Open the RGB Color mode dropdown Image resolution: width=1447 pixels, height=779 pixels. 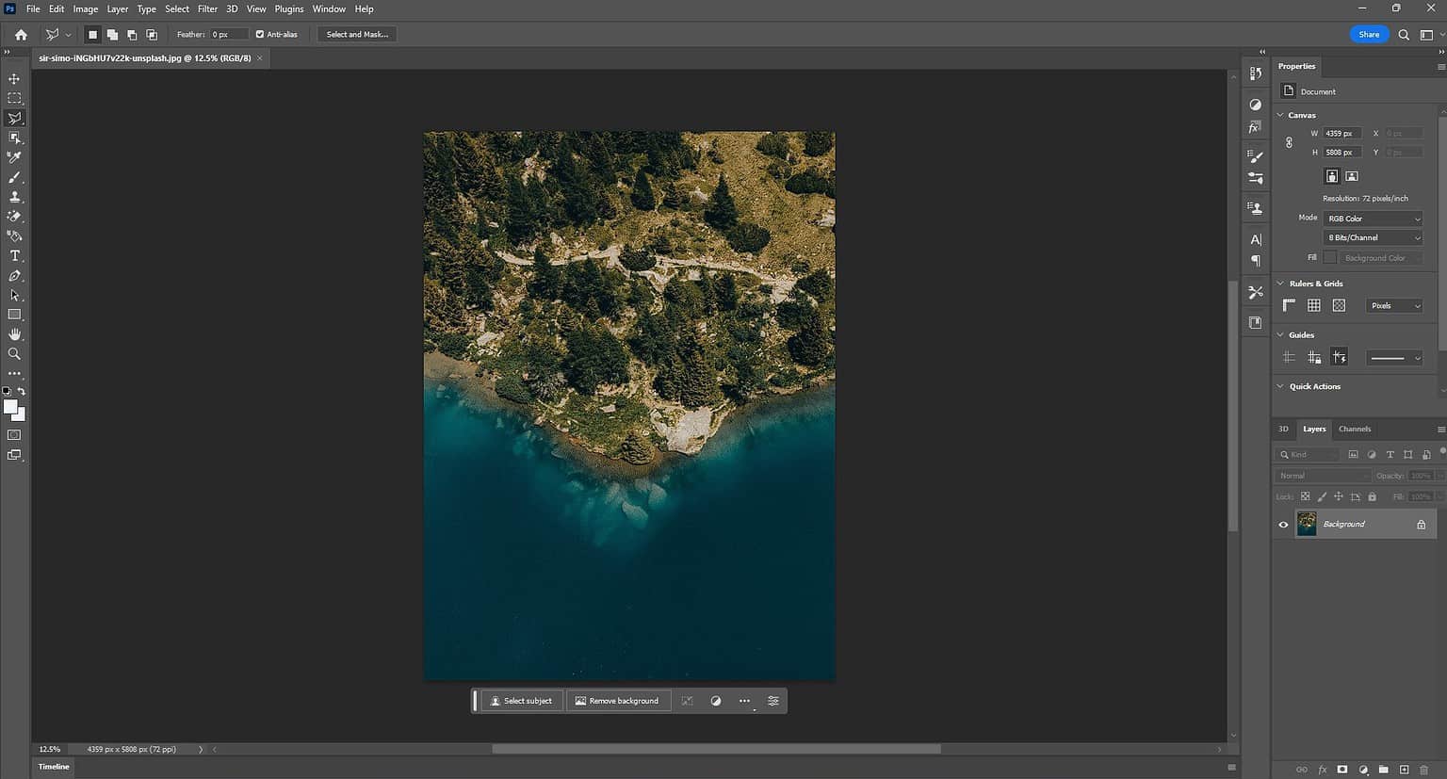[1373, 219]
